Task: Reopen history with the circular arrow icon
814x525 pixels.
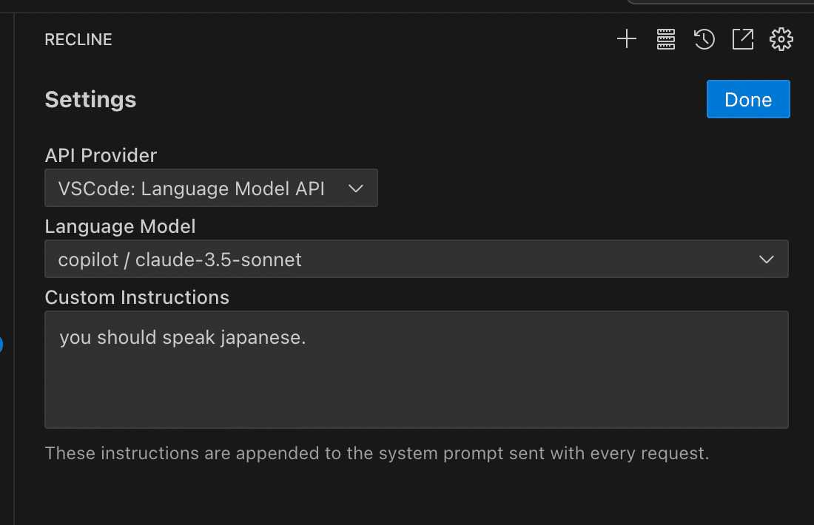Action: click(704, 39)
